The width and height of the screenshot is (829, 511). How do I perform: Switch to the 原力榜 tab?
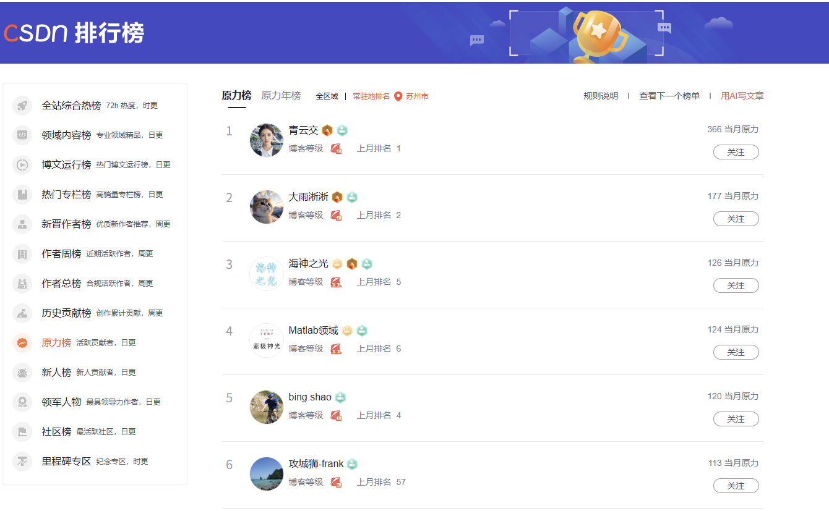click(x=237, y=96)
